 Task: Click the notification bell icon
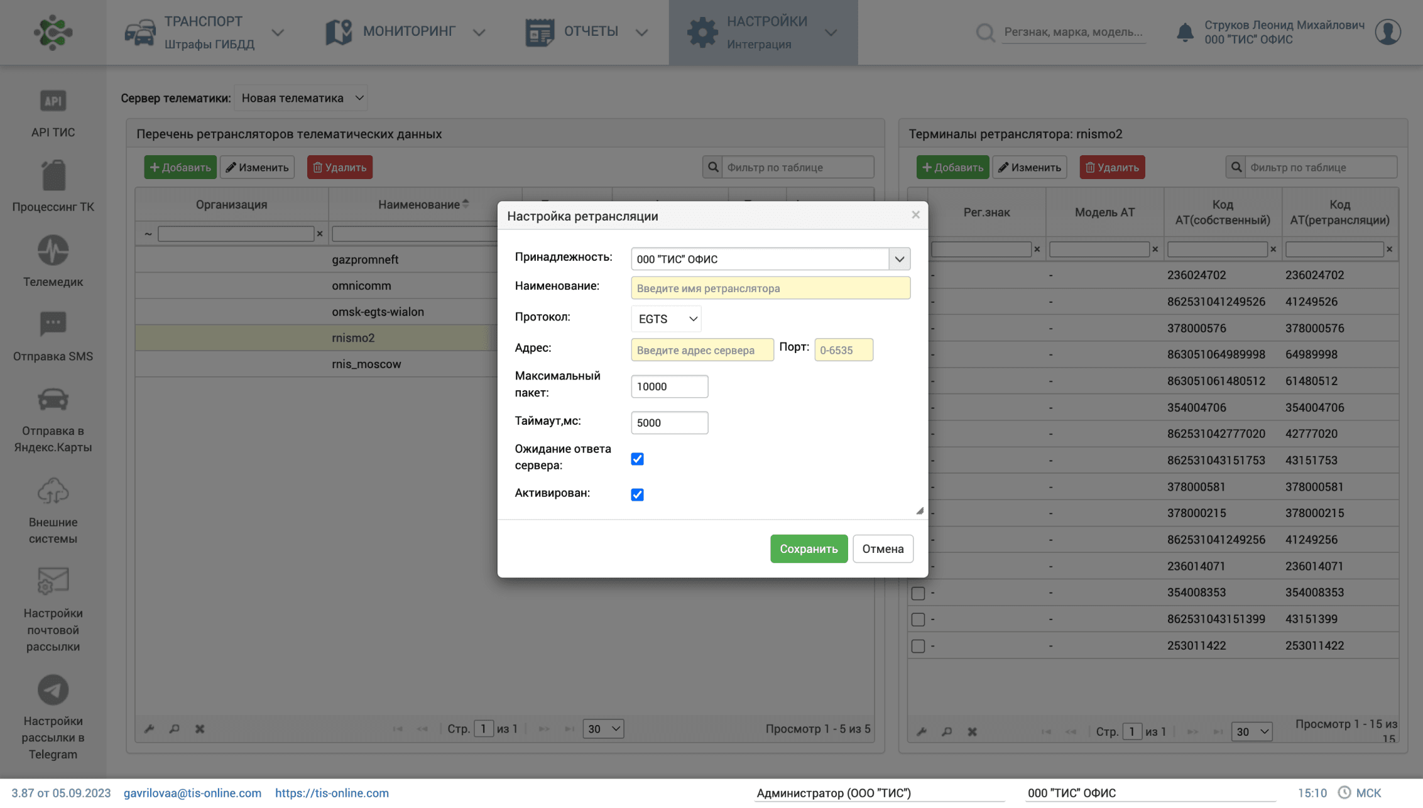click(1184, 31)
